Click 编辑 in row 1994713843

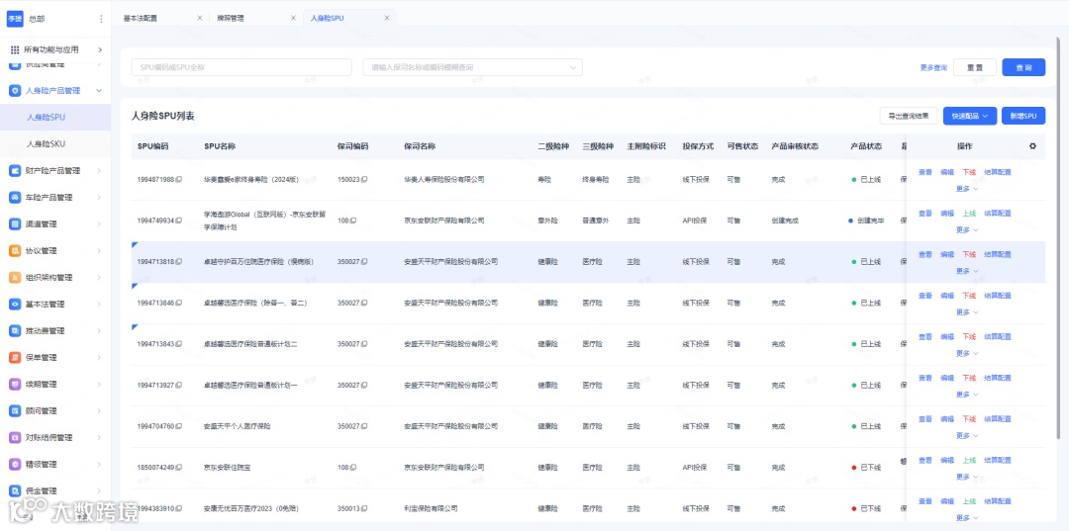click(x=947, y=337)
